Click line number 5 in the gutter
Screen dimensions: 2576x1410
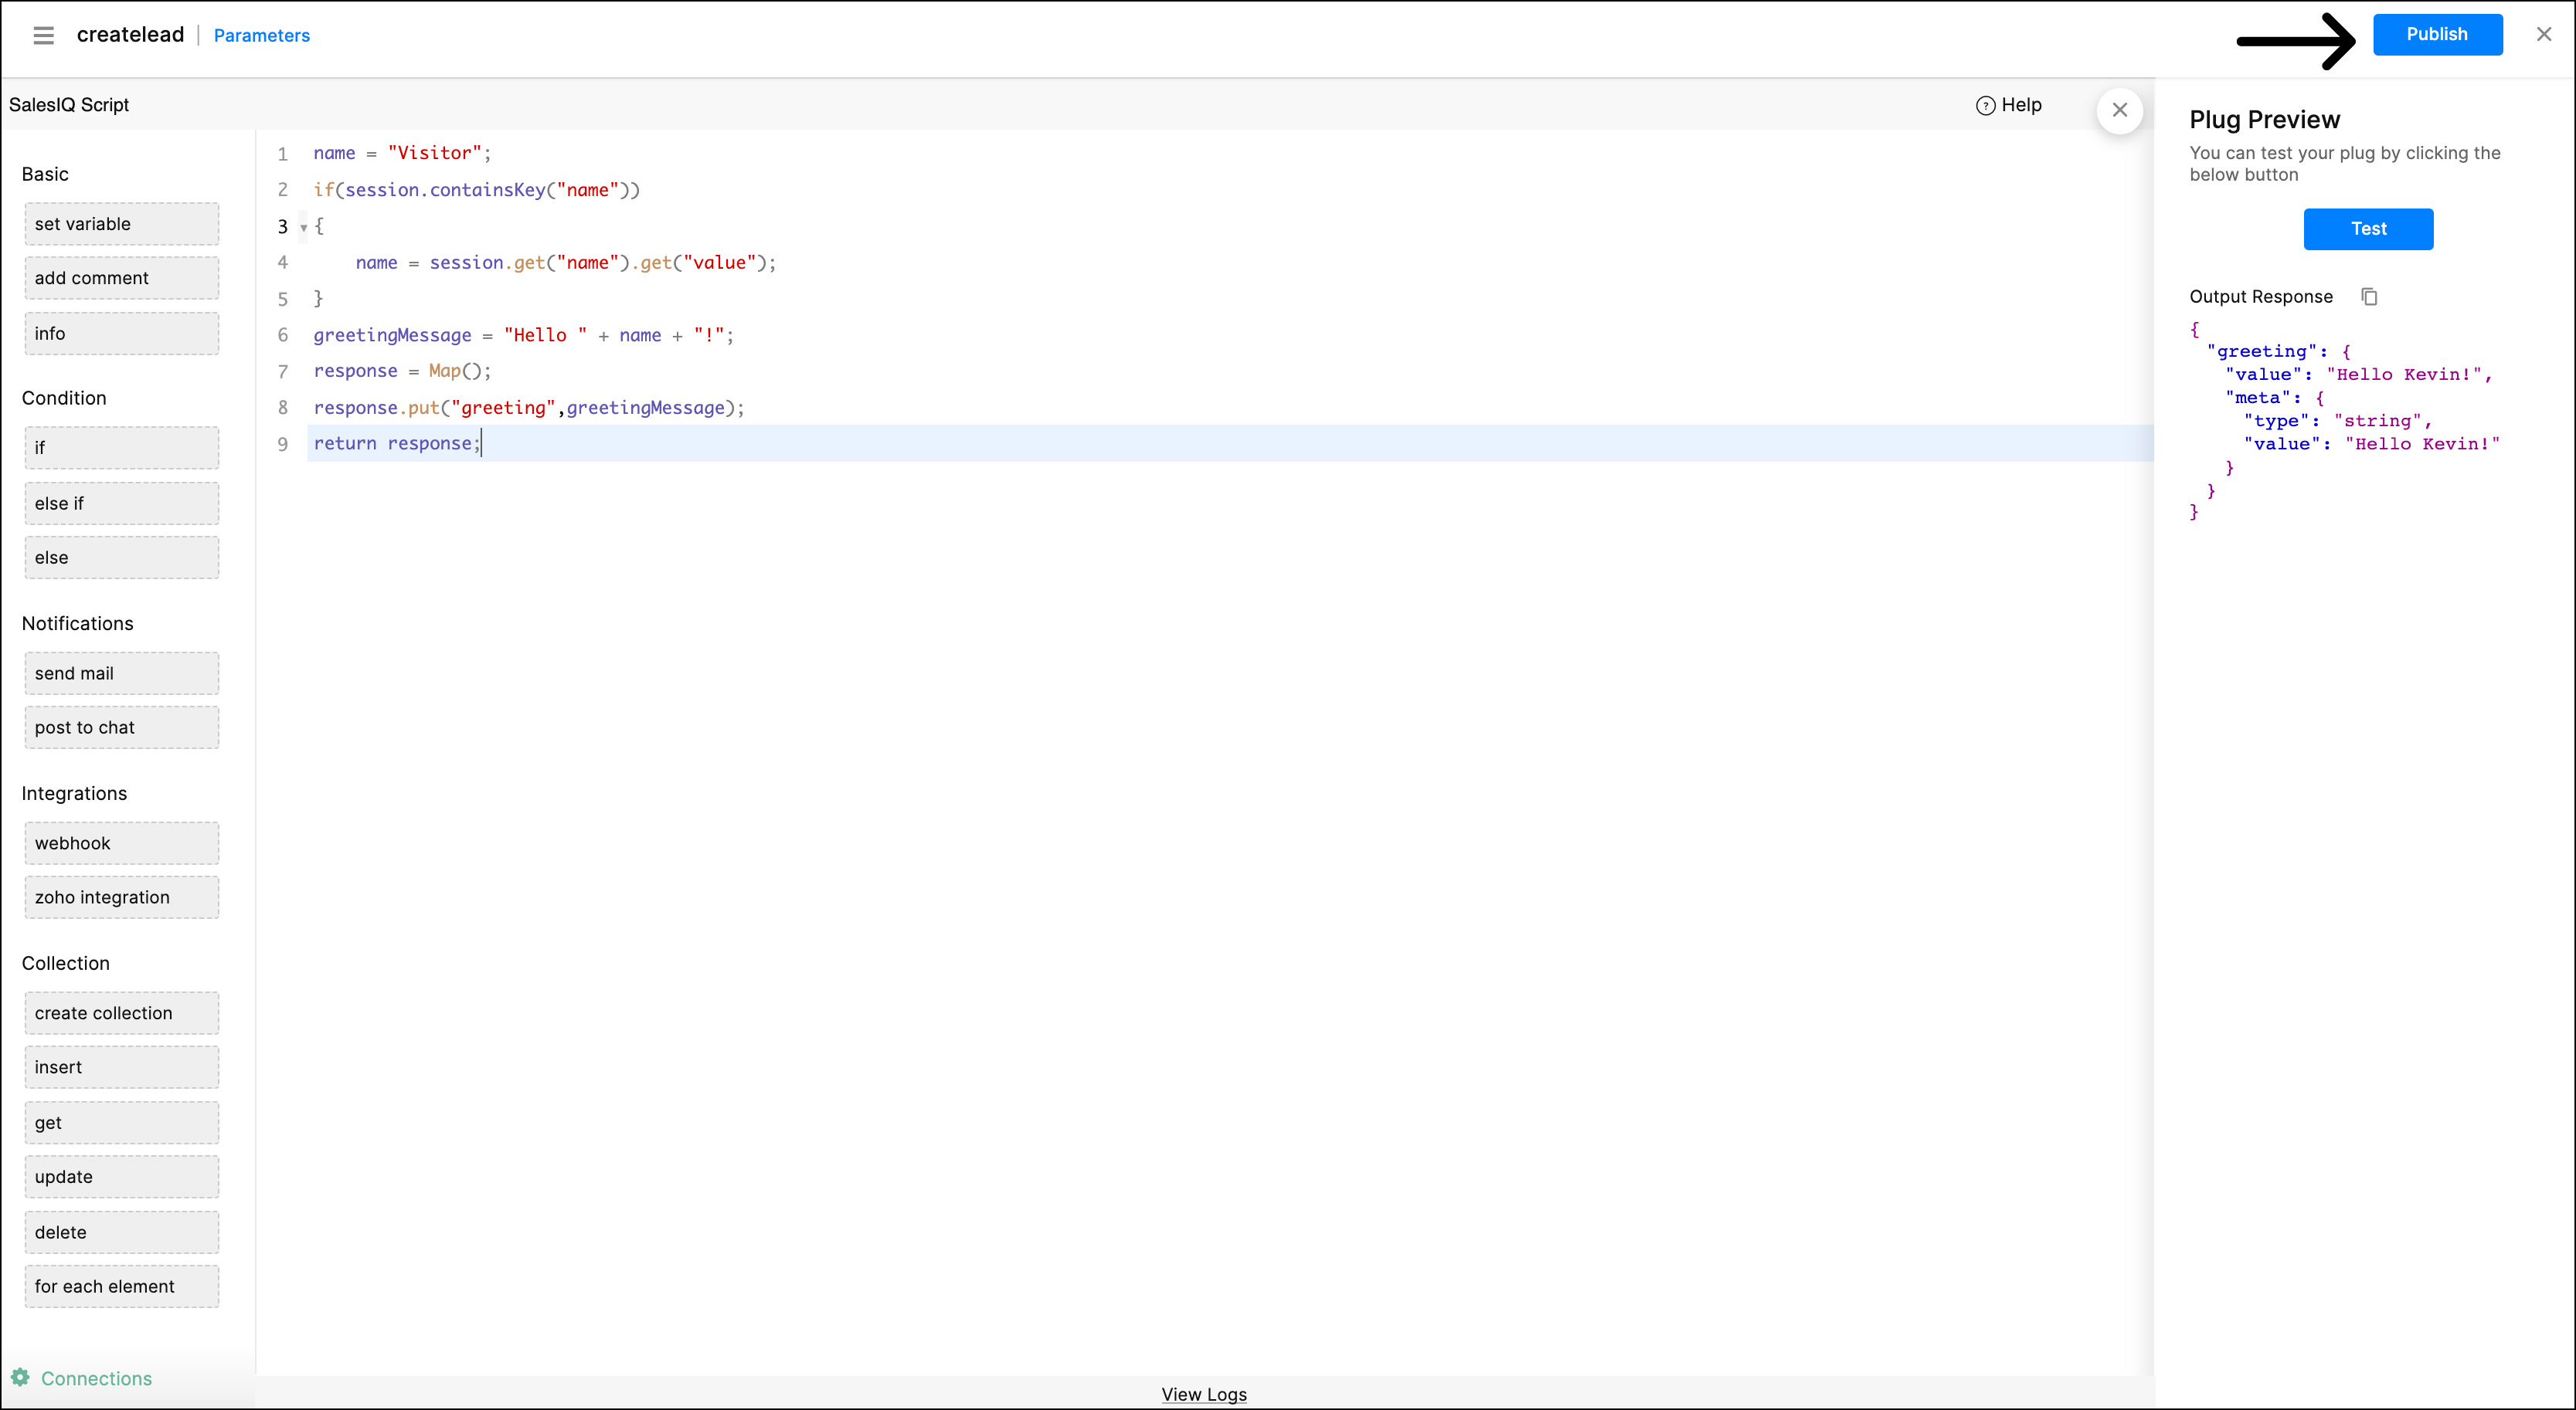283,300
